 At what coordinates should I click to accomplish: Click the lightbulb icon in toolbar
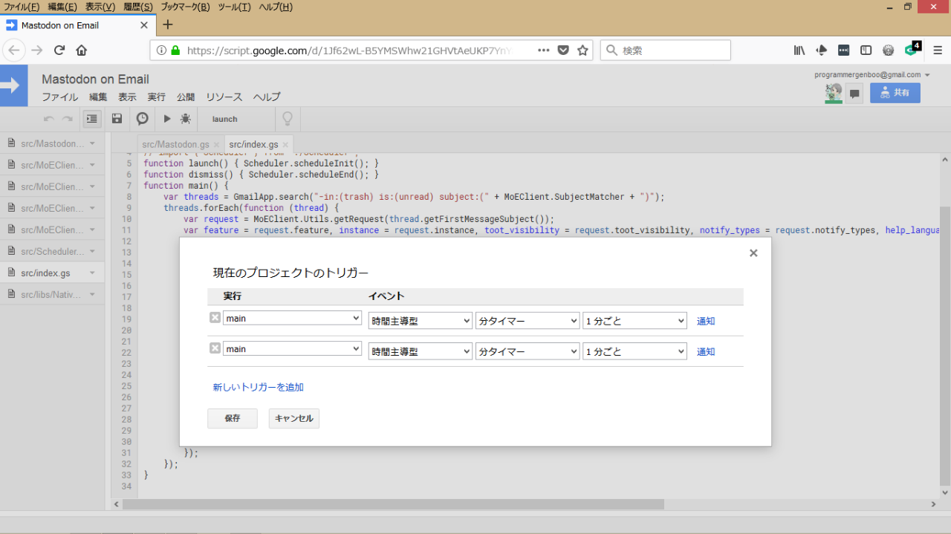click(x=288, y=119)
